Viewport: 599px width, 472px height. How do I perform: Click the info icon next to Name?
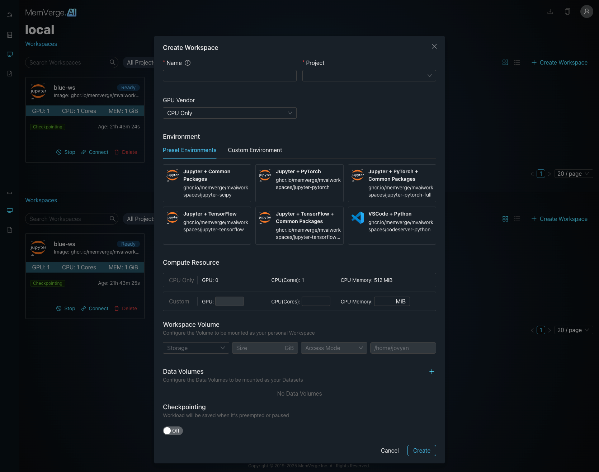click(x=188, y=63)
